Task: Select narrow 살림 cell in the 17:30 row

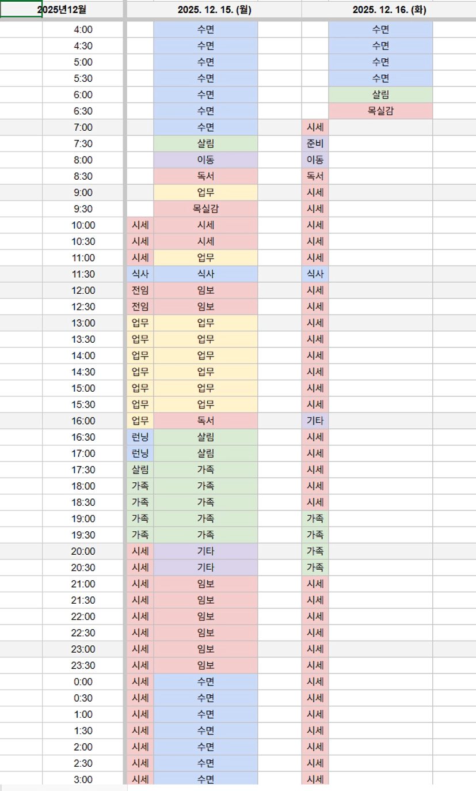Action: pyautogui.click(x=140, y=470)
